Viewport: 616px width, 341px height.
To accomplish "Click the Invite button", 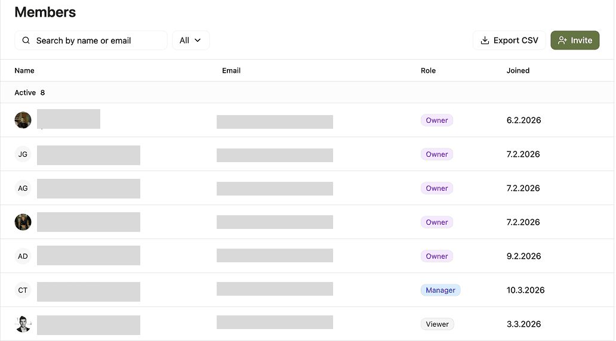I will [575, 41].
